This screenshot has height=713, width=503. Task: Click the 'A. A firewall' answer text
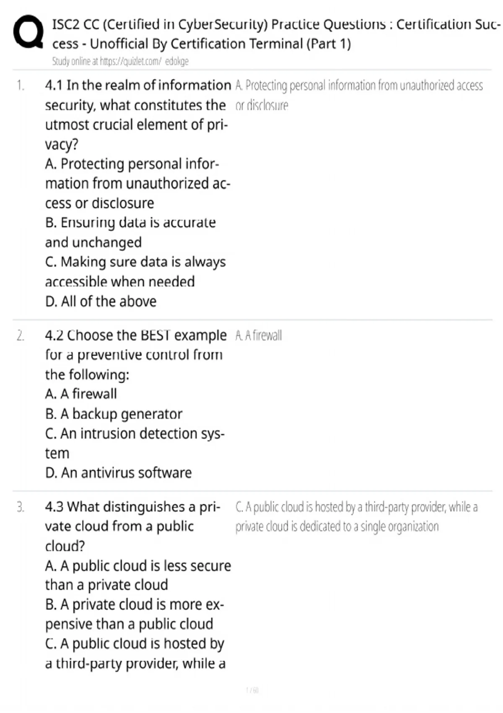pos(259,336)
